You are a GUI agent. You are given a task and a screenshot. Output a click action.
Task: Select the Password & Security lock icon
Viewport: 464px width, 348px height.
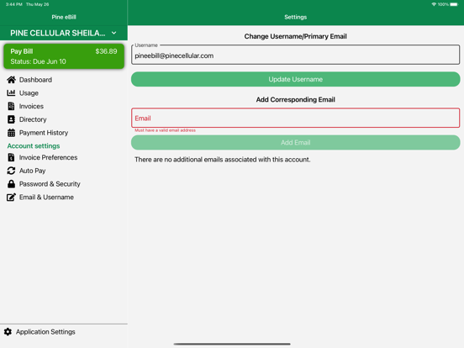[x=11, y=184]
